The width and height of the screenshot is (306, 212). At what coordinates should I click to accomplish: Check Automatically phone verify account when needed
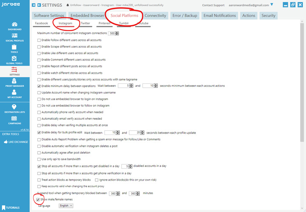click(x=39, y=112)
